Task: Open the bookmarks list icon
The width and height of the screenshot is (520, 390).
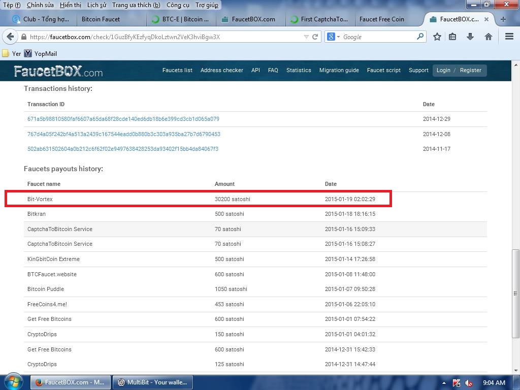Action: 452,37
